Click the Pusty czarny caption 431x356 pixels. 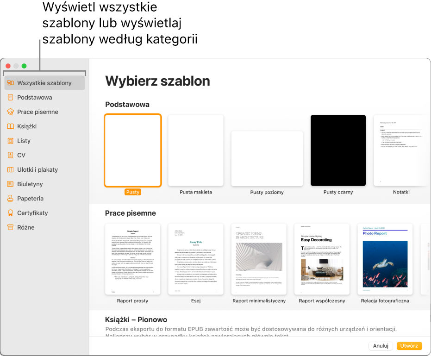338,192
